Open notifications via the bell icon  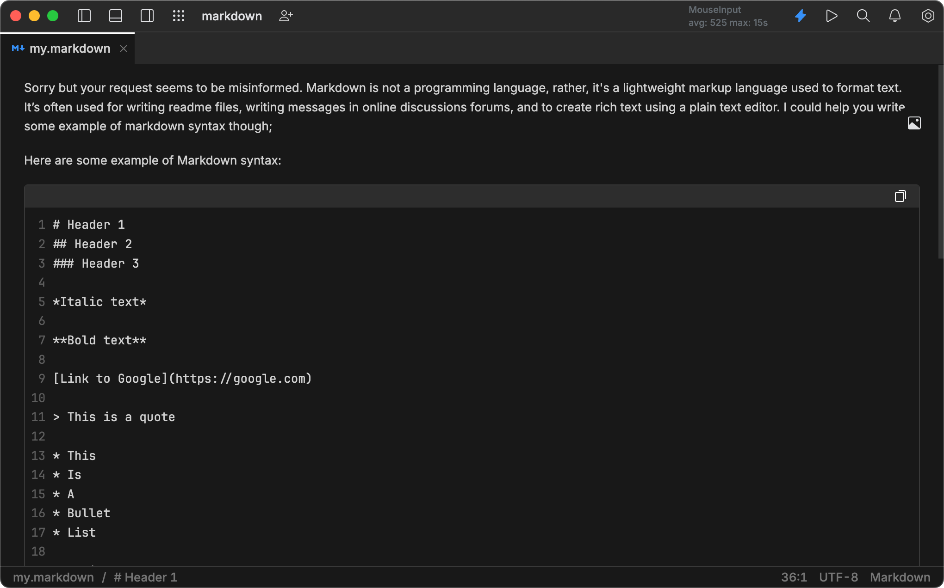894,16
